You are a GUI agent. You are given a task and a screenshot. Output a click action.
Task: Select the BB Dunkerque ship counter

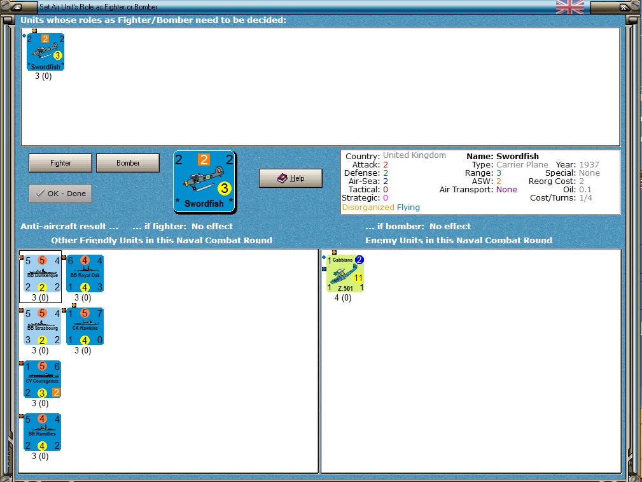42,273
